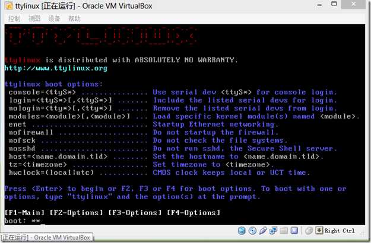Click the virtualization features V icon
The height and width of the screenshot is (243, 371).
tap(294, 231)
